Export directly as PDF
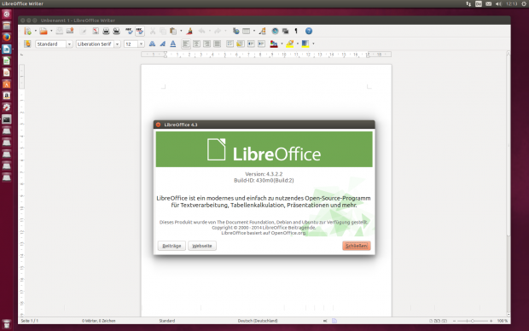 click(96, 31)
